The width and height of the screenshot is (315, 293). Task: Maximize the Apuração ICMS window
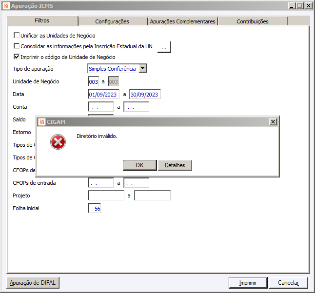coord(299,6)
